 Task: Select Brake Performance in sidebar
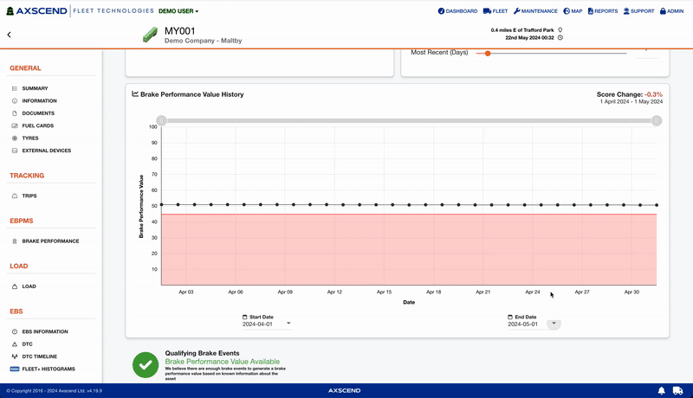coord(50,241)
